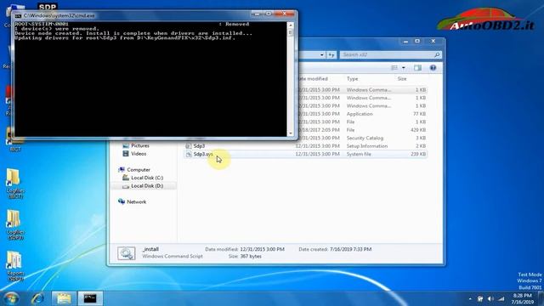Screen dimensions: 544x306
Task: Open Local Disk (C:) in navigation pane
Action: pos(147,178)
